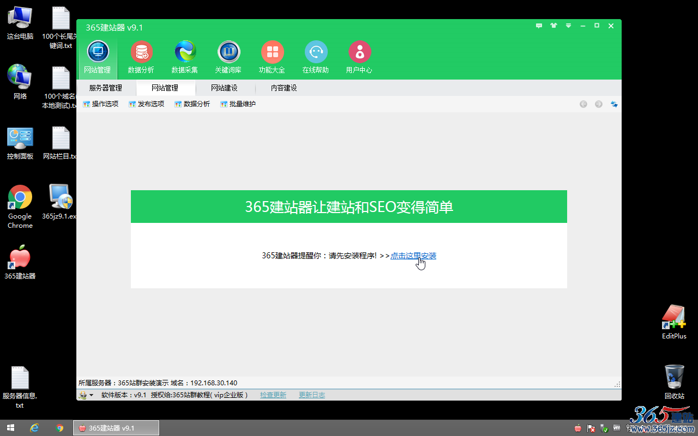Click the 365建站器 title text
Screen dimensions: 698x436
tap(115, 27)
